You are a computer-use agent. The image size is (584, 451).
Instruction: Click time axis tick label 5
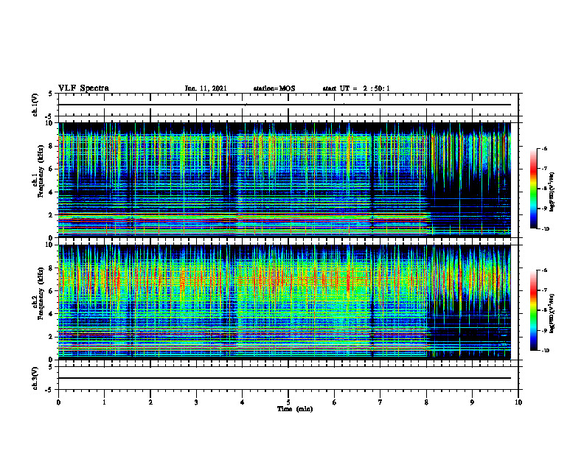288,402
